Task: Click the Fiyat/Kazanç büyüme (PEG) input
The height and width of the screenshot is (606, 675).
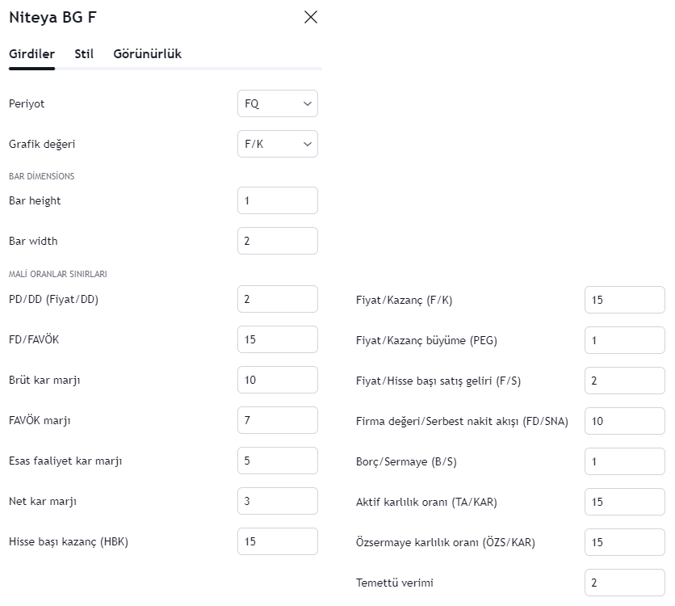Action: (624, 340)
